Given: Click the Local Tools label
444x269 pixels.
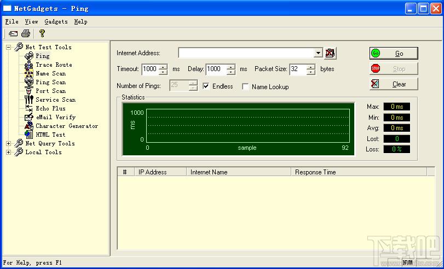Looking at the screenshot, I should click(x=44, y=152).
